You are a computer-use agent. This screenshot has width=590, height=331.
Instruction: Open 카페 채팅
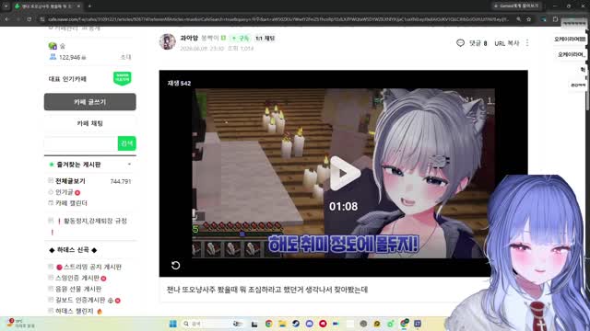click(x=90, y=123)
